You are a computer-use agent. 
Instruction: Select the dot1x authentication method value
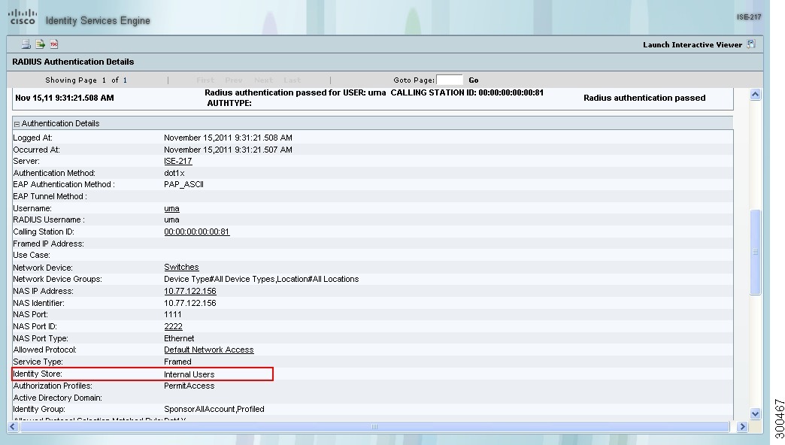pyautogui.click(x=174, y=173)
